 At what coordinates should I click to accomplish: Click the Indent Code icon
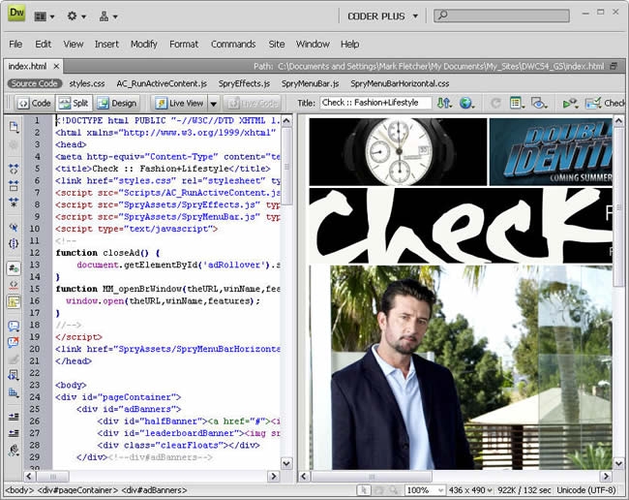(14, 417)
